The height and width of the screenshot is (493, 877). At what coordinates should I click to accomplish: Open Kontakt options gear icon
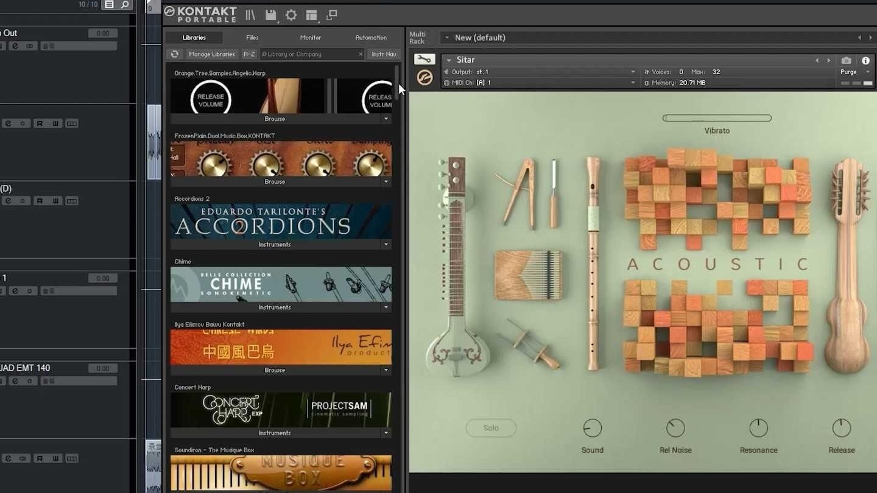[x=291, y=15]
